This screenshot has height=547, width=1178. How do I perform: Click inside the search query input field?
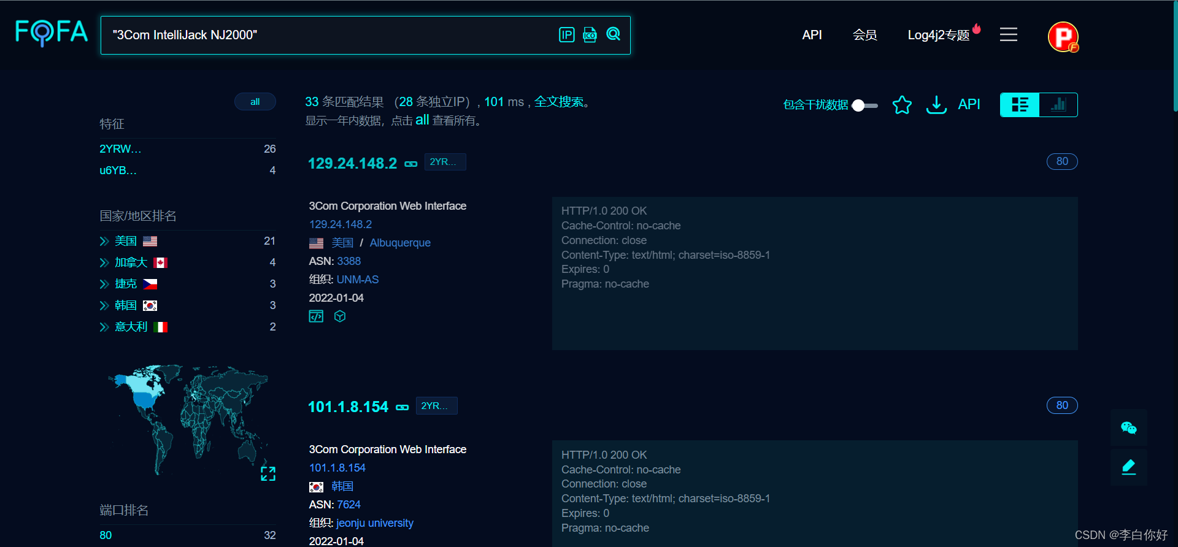tap(331, 35)
